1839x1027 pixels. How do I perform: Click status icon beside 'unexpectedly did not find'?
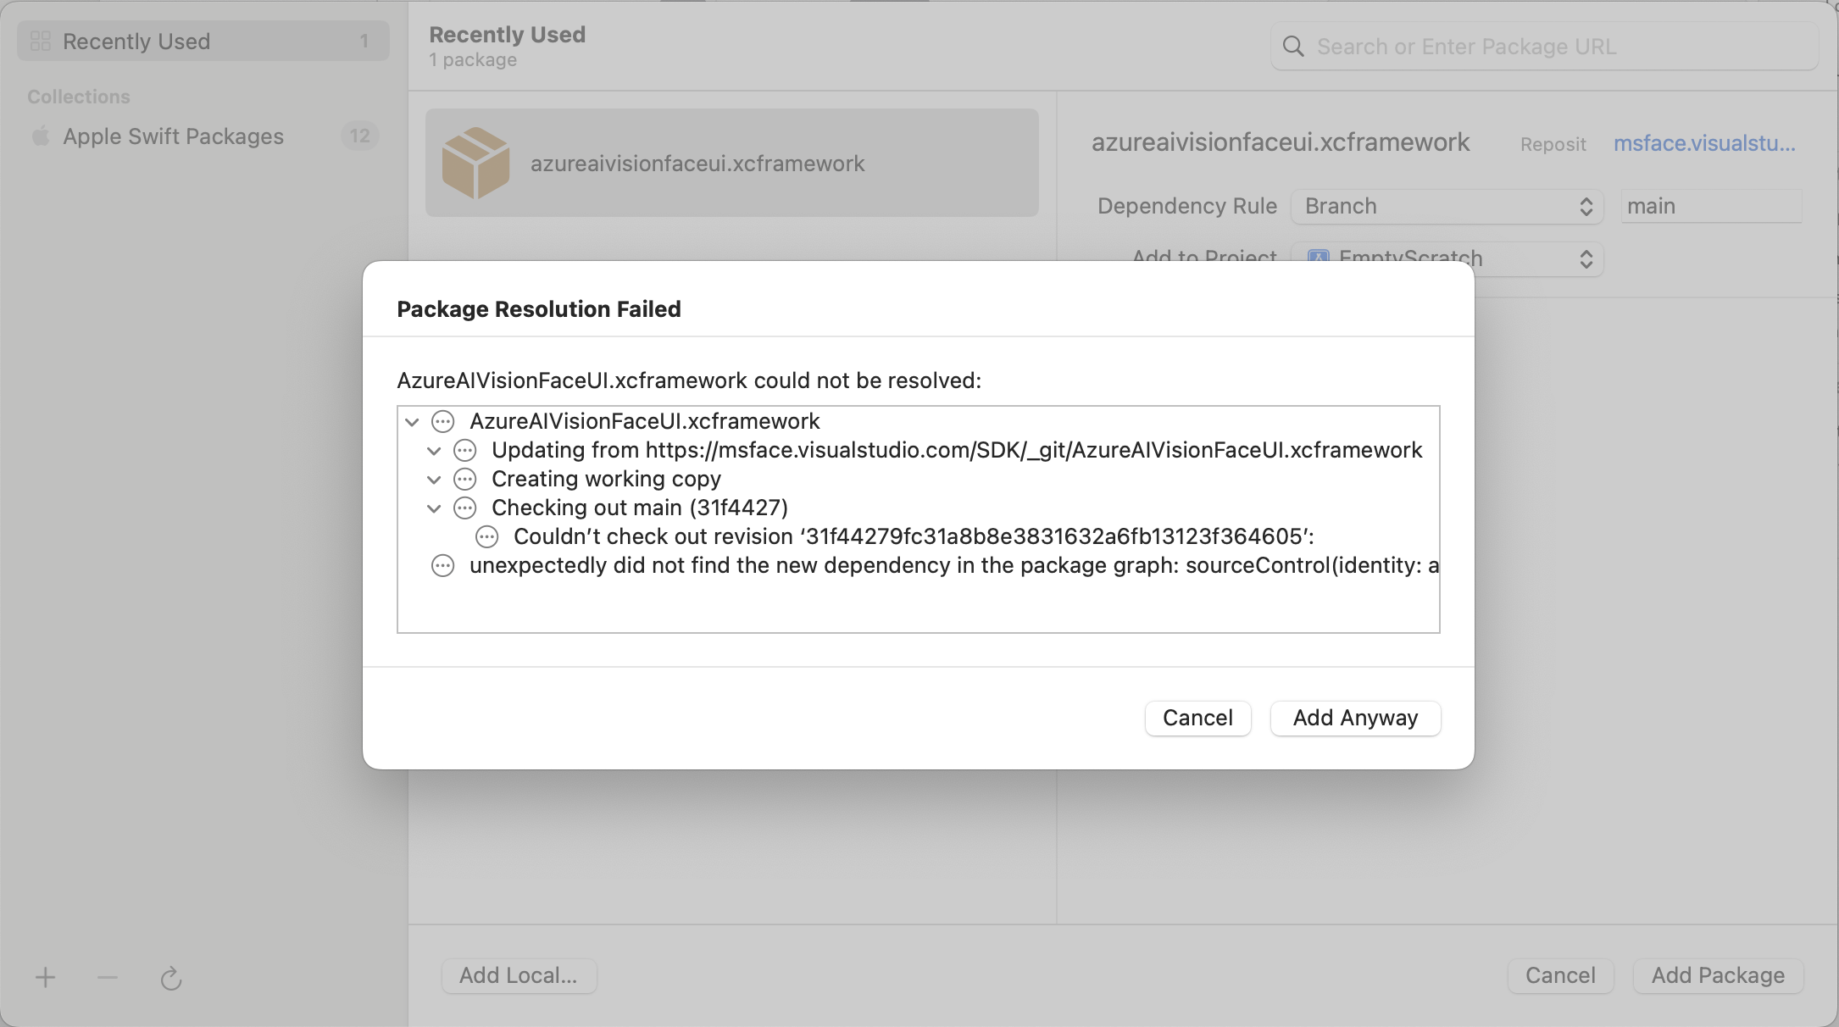[x=442, y=565]
